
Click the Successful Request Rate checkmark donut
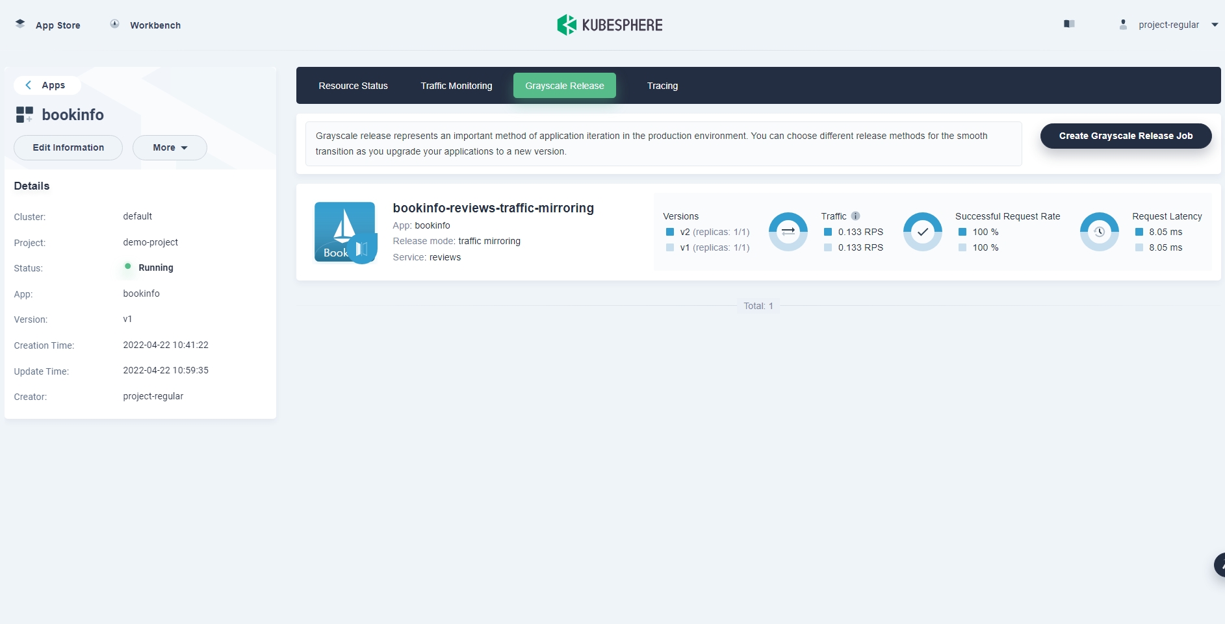point(922,231)
